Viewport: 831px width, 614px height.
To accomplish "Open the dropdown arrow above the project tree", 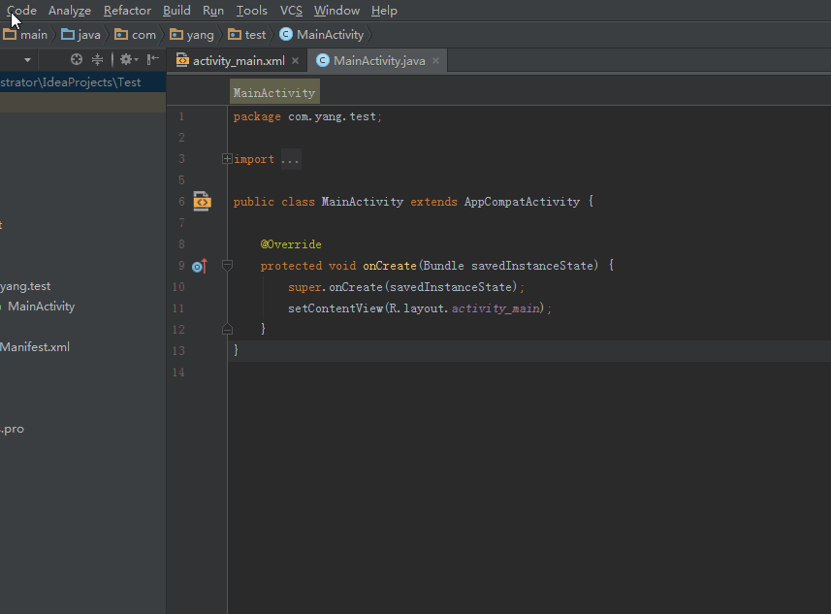I will pos(25,59).
